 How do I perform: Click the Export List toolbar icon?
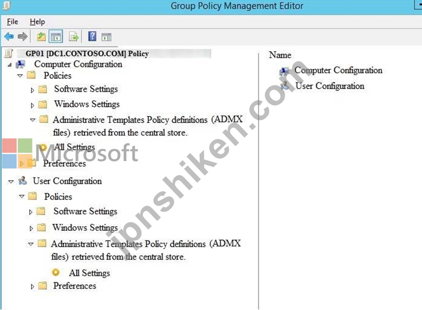point(74,36)
